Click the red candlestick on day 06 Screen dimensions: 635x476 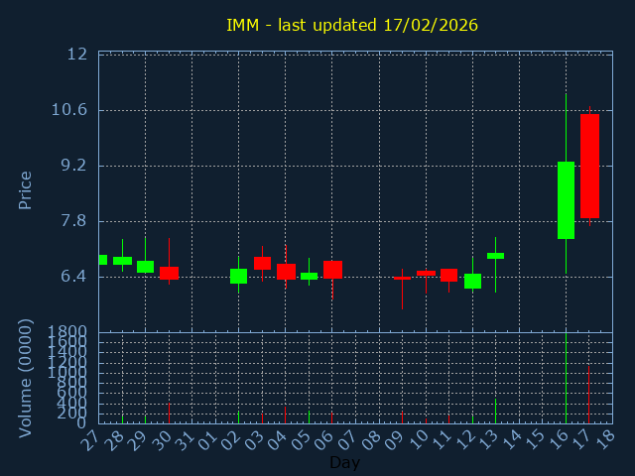point(332,270)
